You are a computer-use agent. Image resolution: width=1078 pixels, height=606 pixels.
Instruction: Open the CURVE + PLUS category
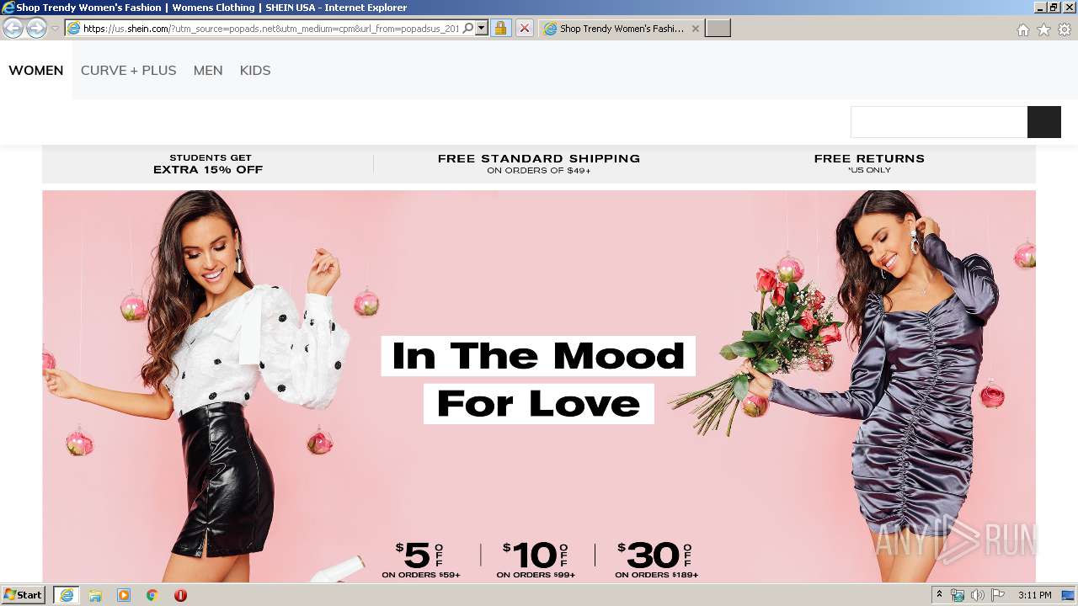click(129, 71)
